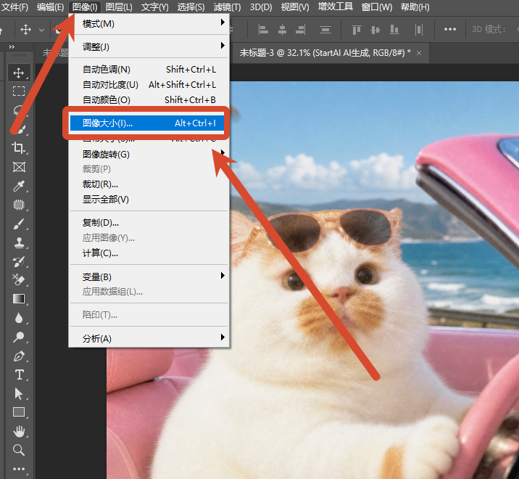Click Align top edges icon
The image size is (519, 479).
coord(357,30)
